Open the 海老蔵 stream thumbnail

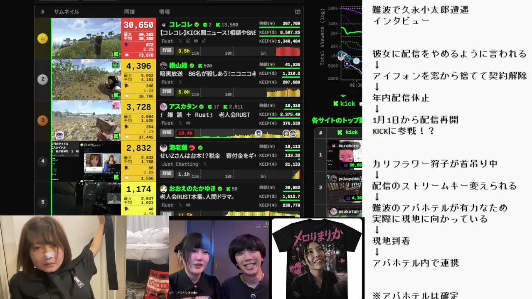(86, 161)
